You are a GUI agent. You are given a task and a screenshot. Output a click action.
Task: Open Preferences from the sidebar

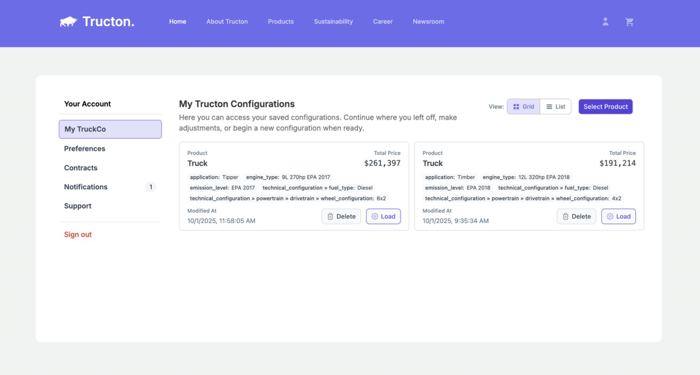click(85, 148)
